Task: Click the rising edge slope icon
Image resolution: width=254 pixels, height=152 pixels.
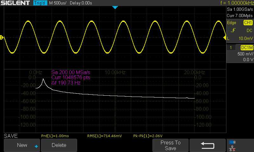Action: (x=233, y=30)
